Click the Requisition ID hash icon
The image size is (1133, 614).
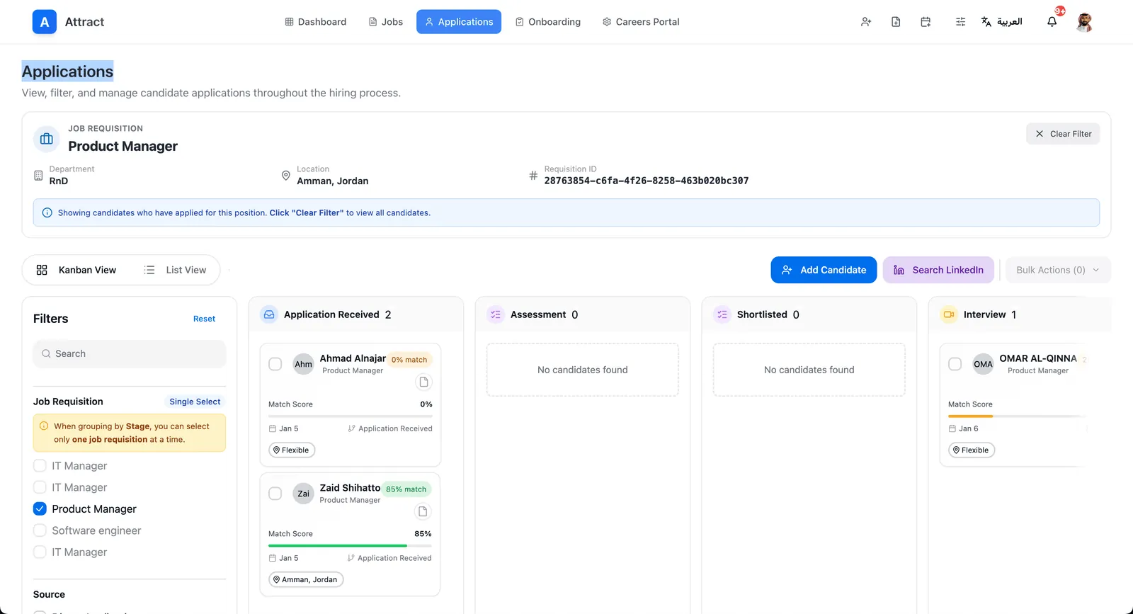pyautogui.click(x=533, y=175)
